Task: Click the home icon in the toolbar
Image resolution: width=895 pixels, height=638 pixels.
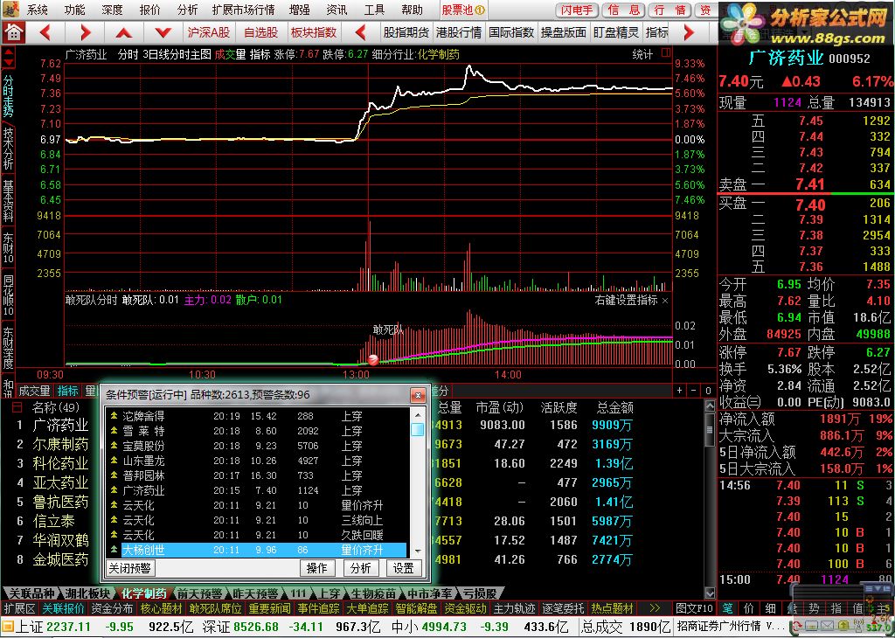Action: tap(13, 32)
